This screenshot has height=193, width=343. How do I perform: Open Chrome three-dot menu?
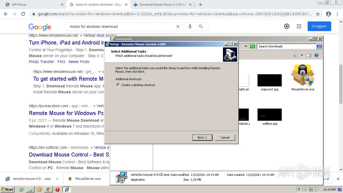(x=337, y=14)
